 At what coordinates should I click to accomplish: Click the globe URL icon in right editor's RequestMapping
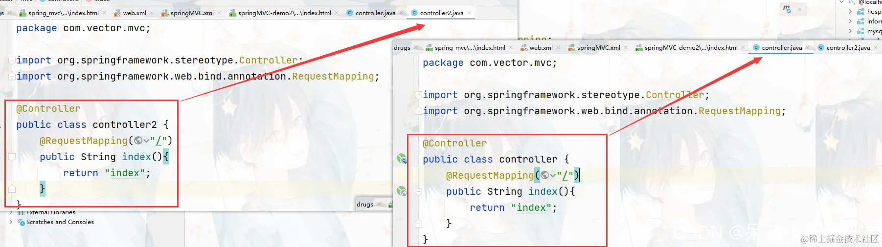click(x=545, y=175)
